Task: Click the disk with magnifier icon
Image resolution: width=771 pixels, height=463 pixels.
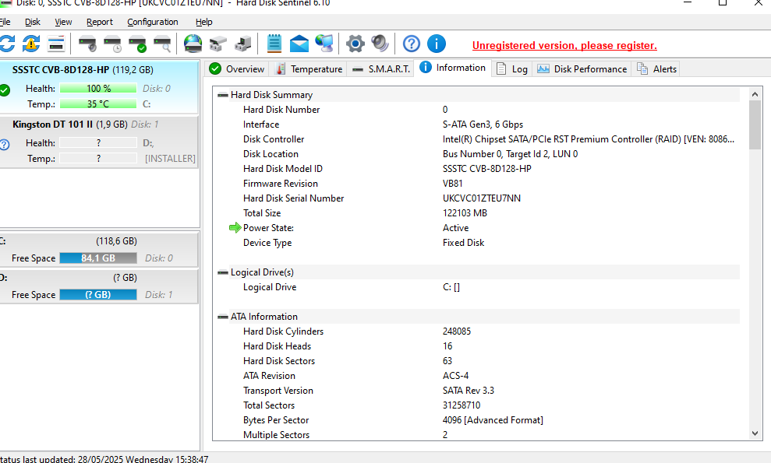Action: tap(162, 44)
